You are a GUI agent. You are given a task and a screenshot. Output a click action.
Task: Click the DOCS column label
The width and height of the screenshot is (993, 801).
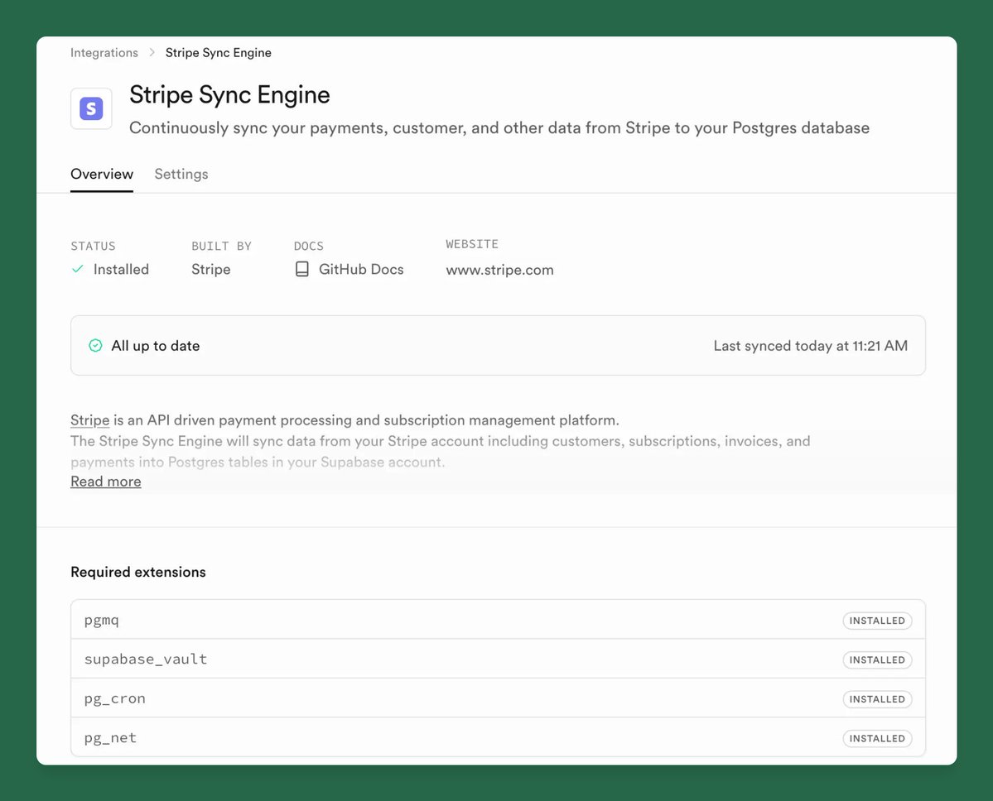pos(308,246)
